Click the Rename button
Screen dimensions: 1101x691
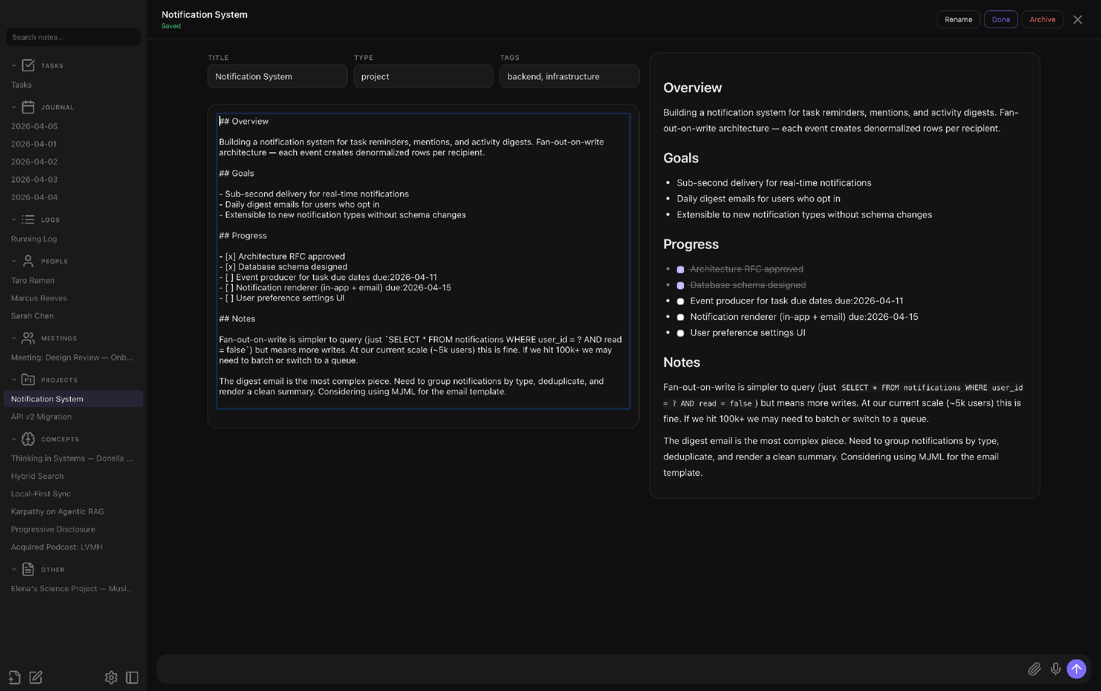coord(958,19)
